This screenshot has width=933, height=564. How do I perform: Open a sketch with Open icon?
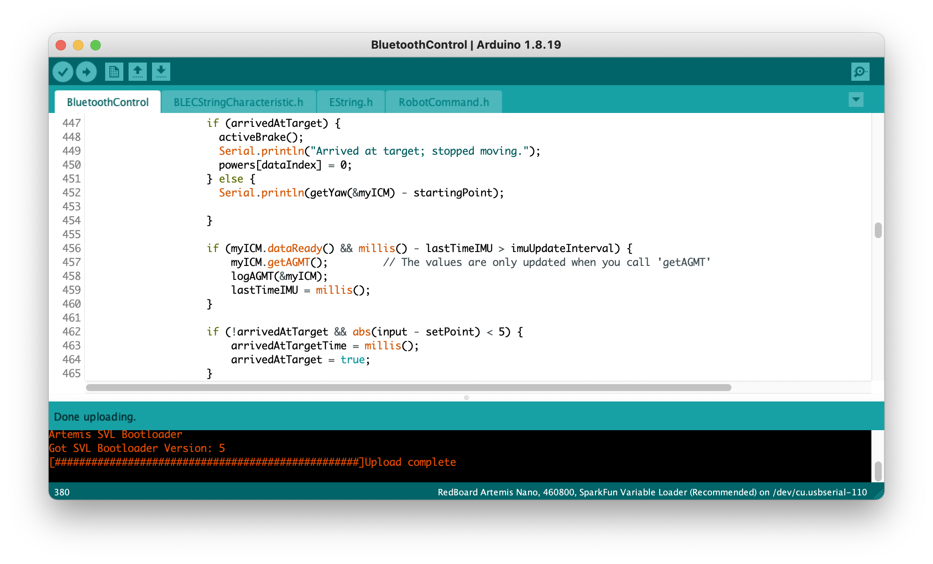tap(138, 72)
